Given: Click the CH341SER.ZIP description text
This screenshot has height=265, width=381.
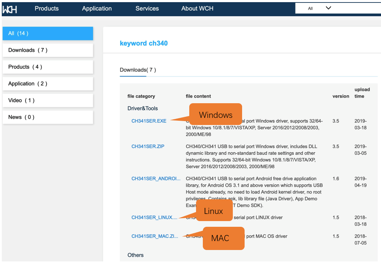Looking at the screenshot, I should [251, 156].
